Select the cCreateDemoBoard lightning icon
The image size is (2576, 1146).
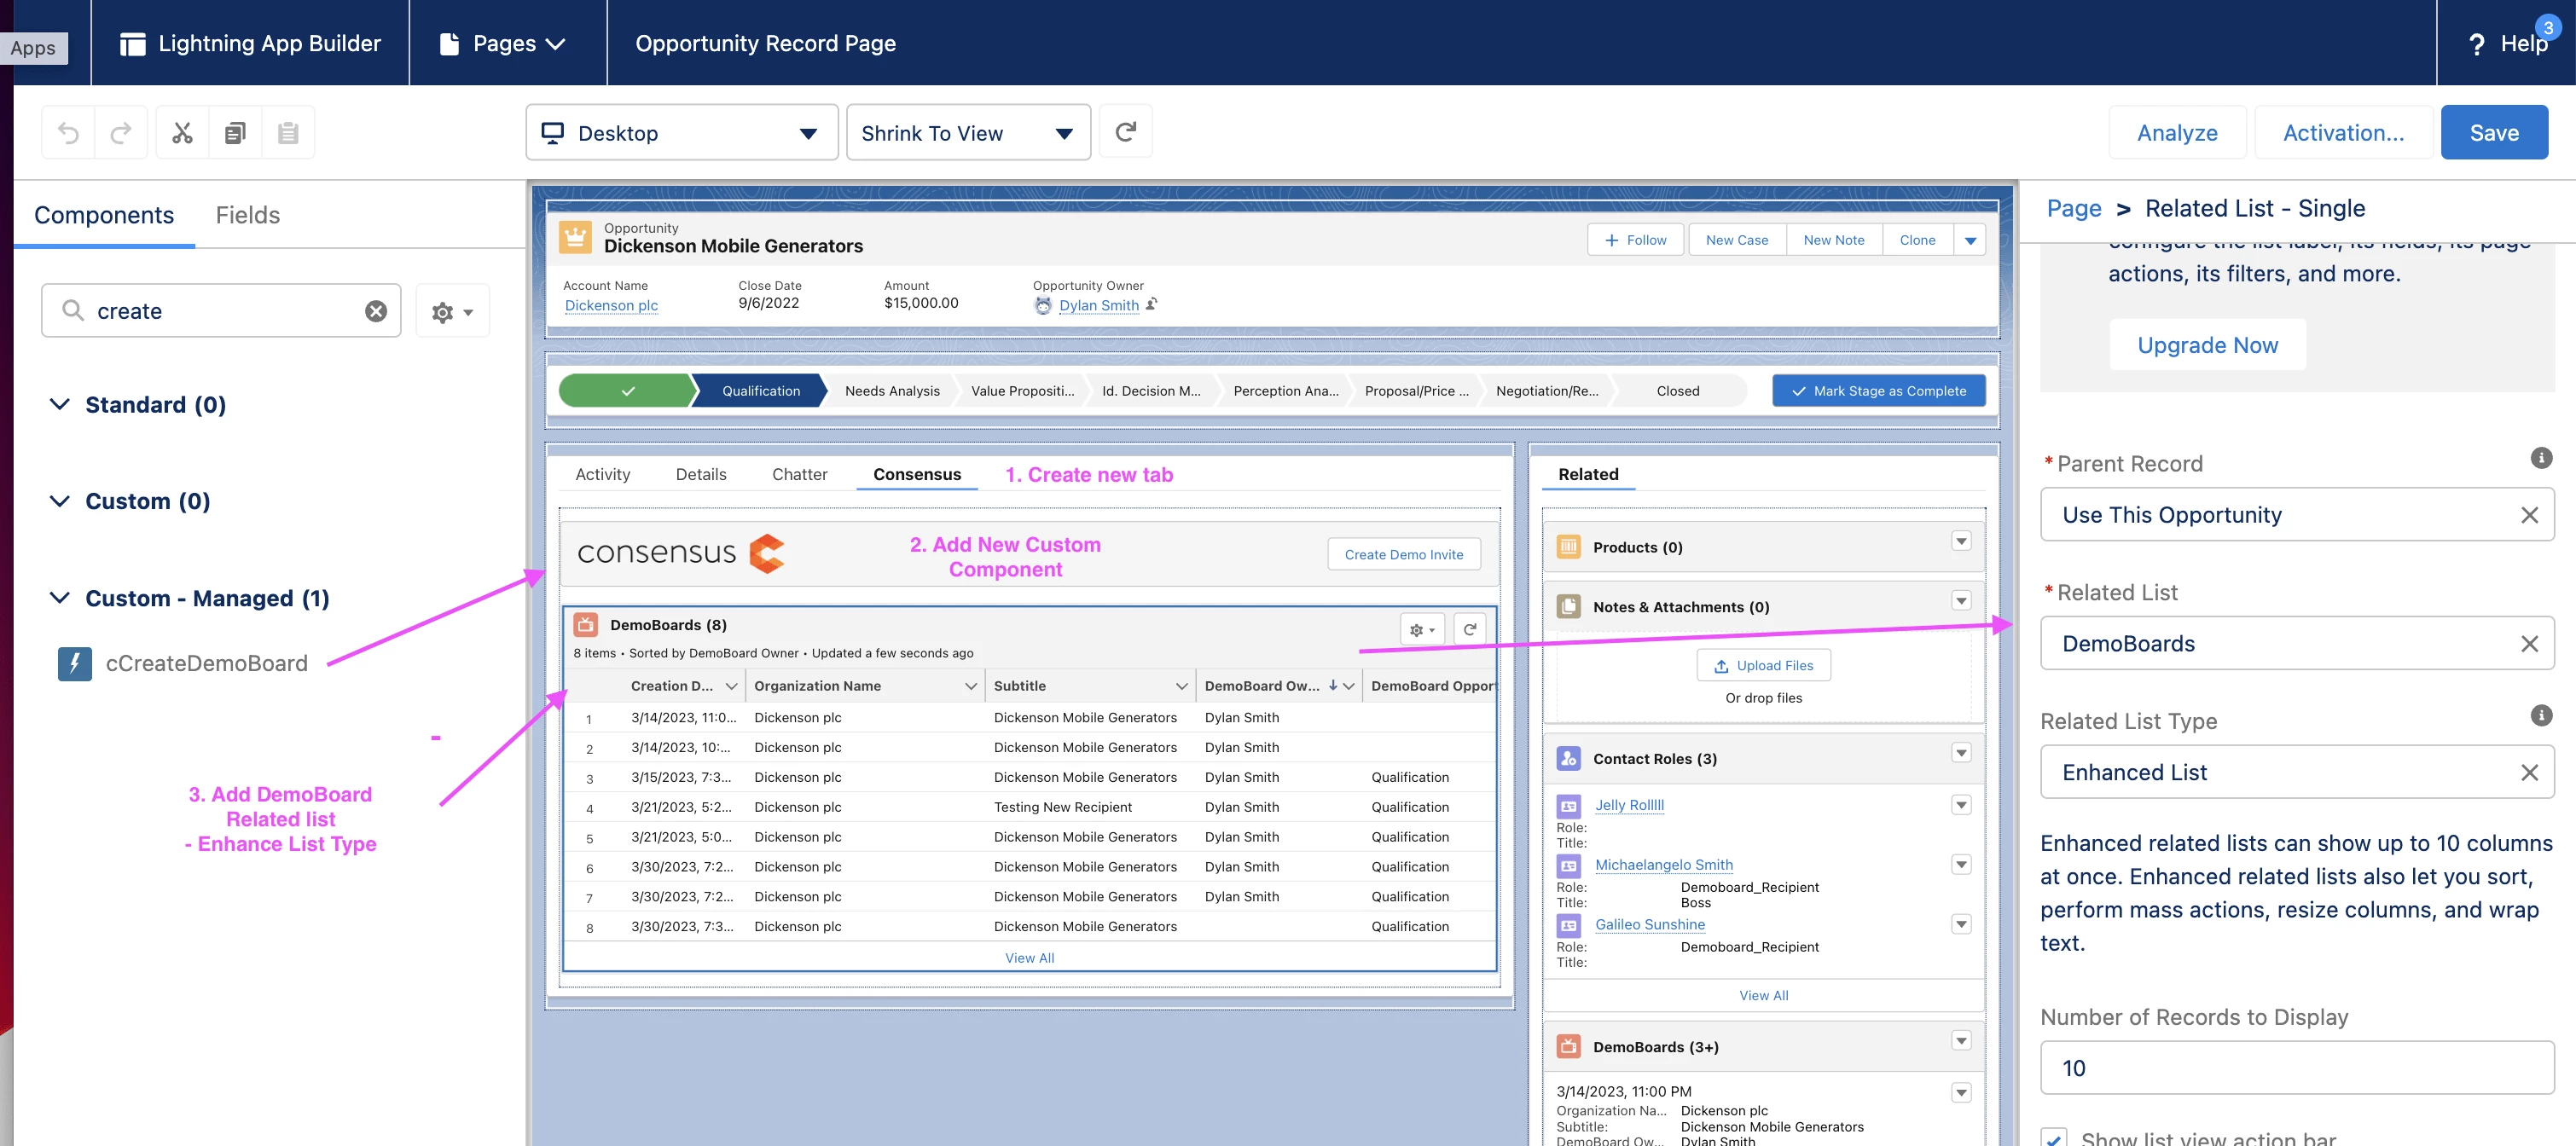[x=75, y=664]
